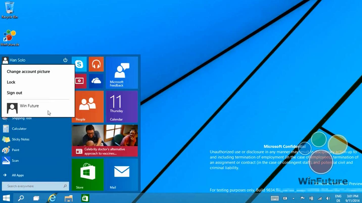
Task: Choose Change account picture
Action: (x=28, y=72)
